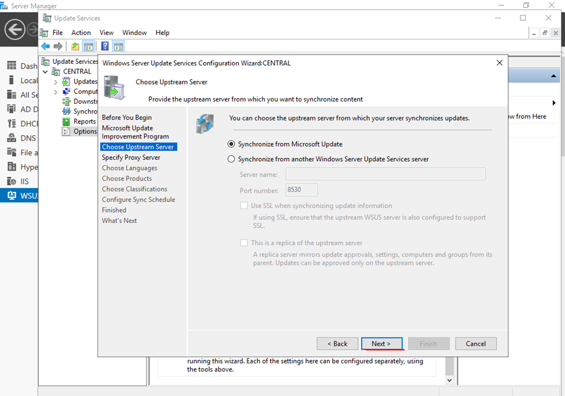Image resolution: width=565 pixels, height=396 pixels.
Task: Expand the Updates tree node
Action: [56, 82]
